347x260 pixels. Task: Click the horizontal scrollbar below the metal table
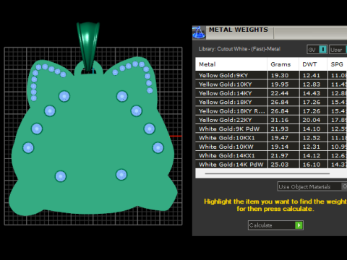point(267,173)
